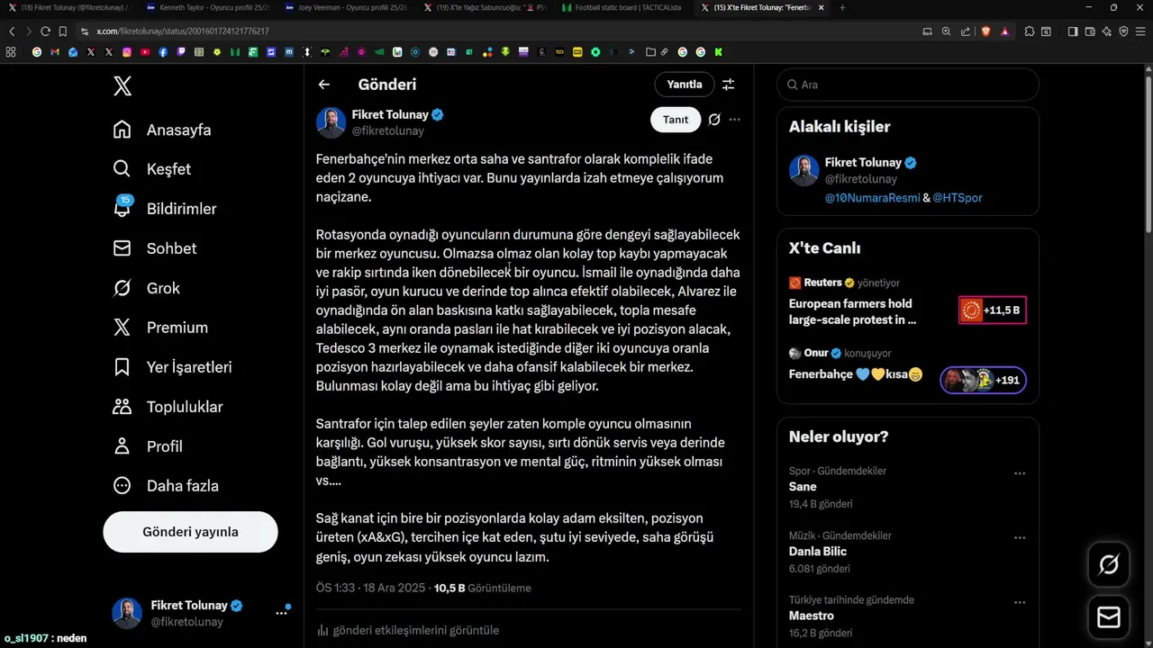Open the browser extensions puzzle icon
The height and width of the screenshot is (648, 1153).
coord(1030,31)
